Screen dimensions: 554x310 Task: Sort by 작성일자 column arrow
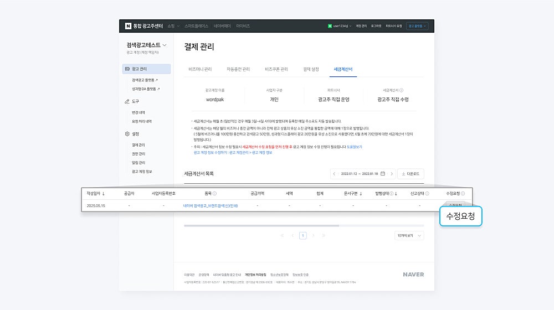tap(103, 194)
